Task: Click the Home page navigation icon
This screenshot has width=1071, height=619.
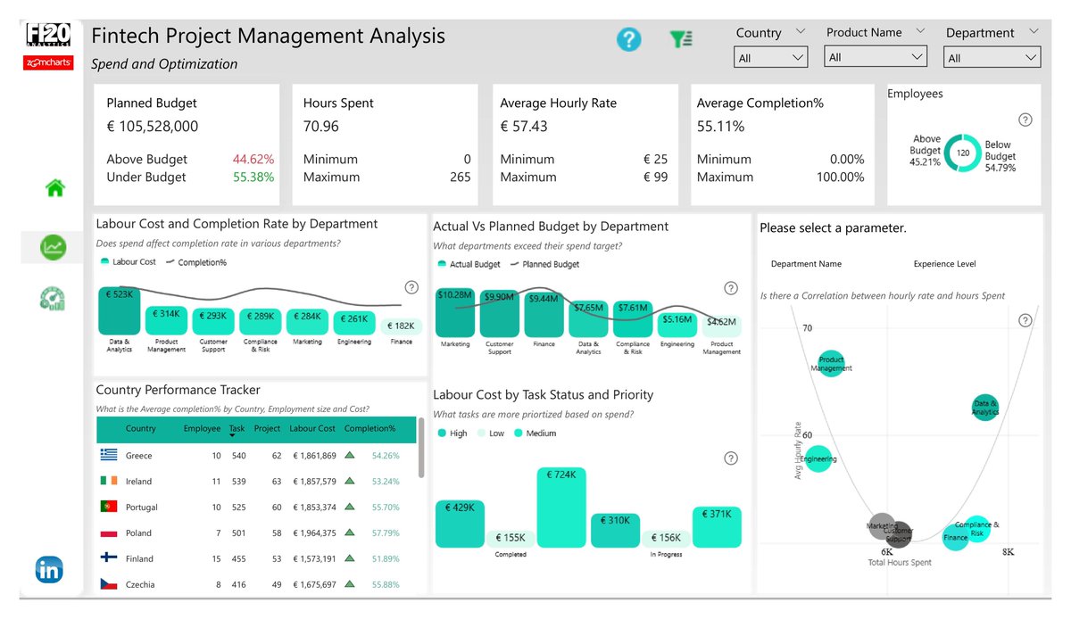Action: coord(54,187)
